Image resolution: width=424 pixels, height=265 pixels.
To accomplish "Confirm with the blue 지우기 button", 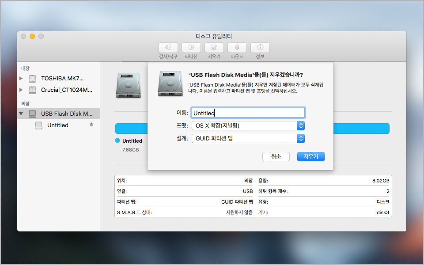I will [x=310, y=156].
